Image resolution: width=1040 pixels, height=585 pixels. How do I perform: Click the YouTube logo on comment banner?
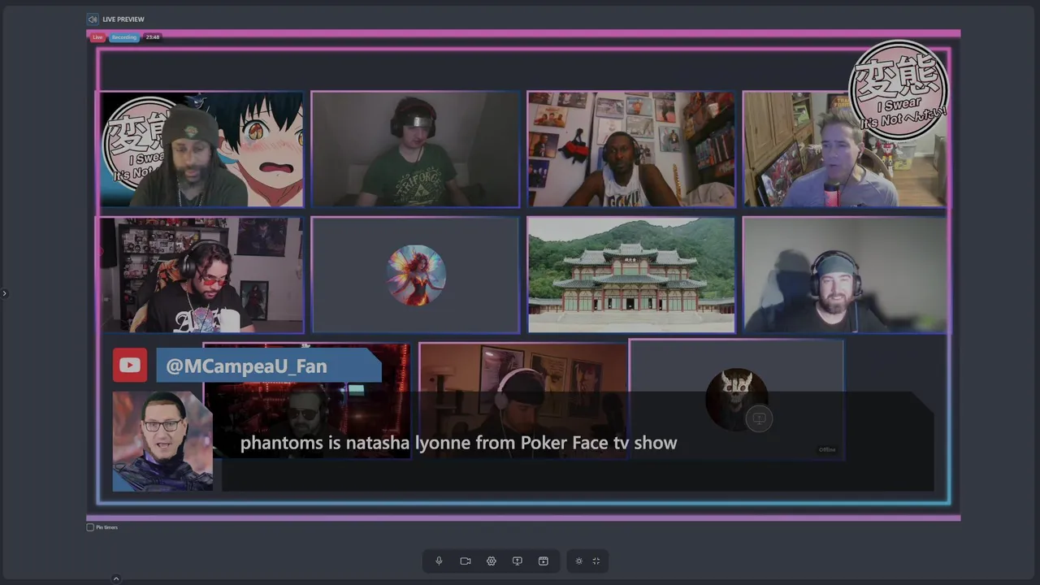[x=130, y=366]
